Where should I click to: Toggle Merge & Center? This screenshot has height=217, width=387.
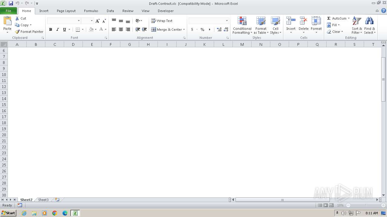click(x=166, y=30)
